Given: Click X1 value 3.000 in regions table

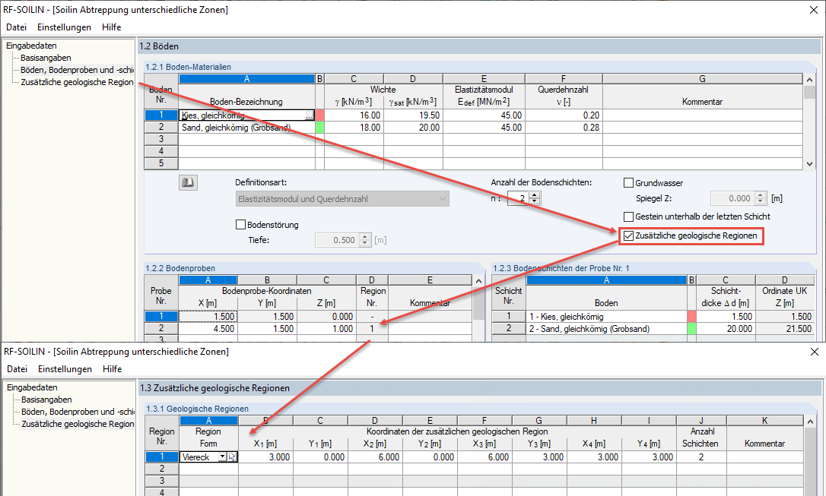Looking at the screenshot, I should tap(265, 457).
